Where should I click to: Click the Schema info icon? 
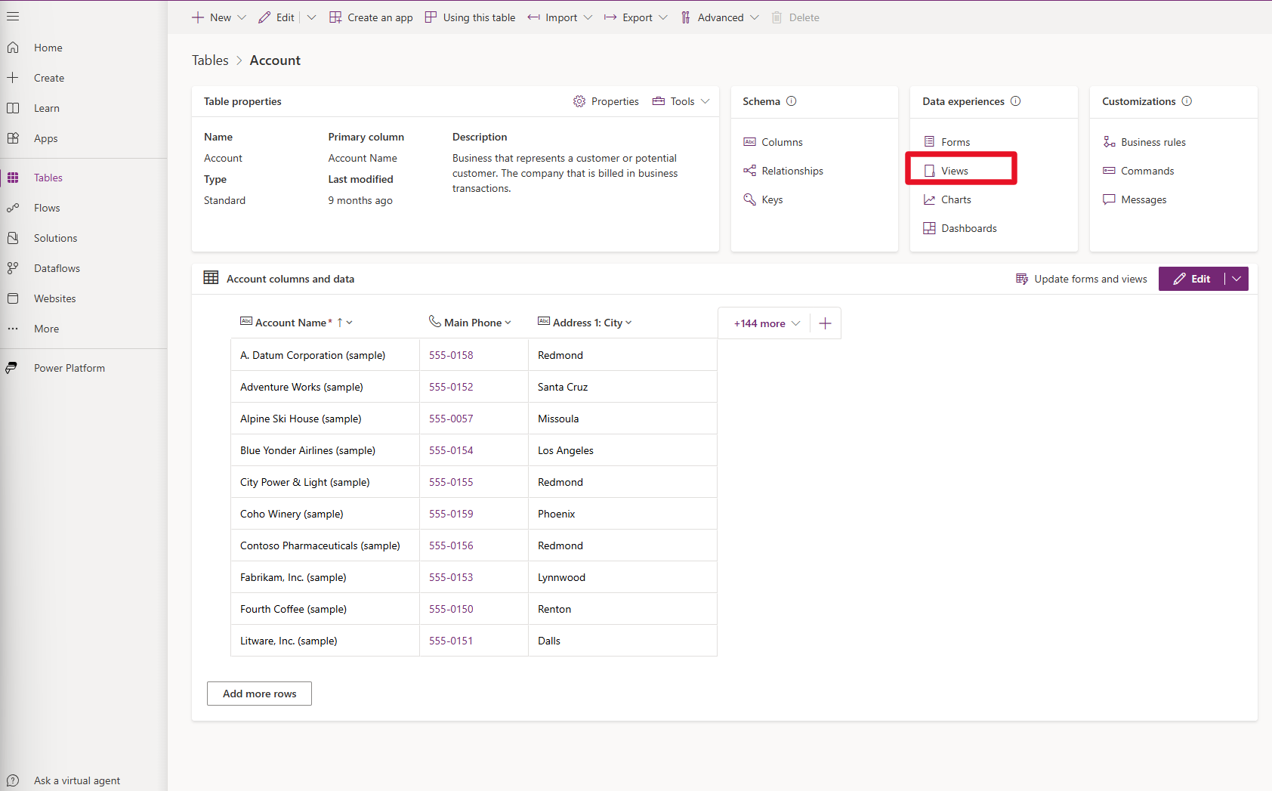pos(791,101)
